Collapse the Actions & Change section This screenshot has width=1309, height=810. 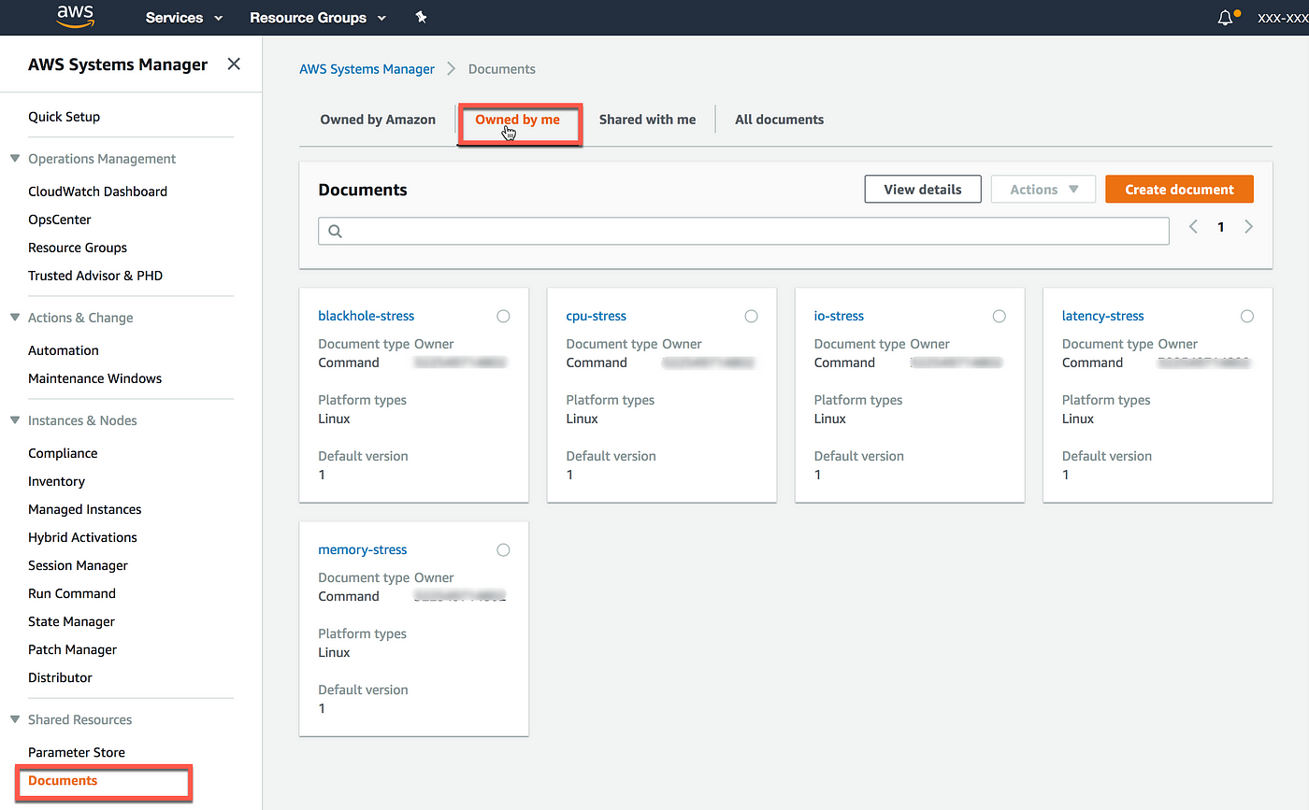pyautogui.click(x=15, y=318)
